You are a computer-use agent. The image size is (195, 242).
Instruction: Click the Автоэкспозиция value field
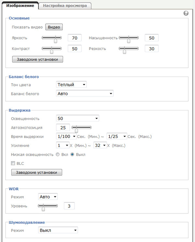tap(63, 128)
